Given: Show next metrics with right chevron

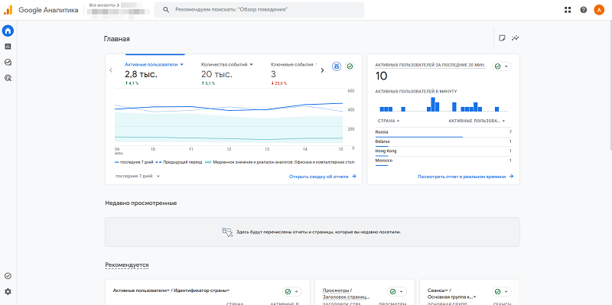Looking at the screenshot, I should (322, 70).
